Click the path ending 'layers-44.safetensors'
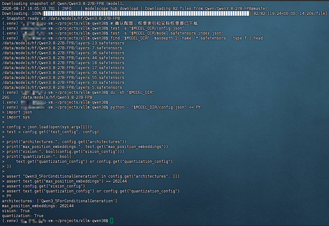This screenshot has width=329, height=226. (x=63, y=58)
